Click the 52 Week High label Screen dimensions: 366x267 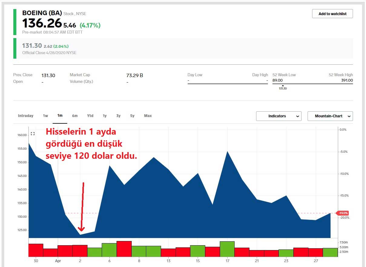pos(341,75)
